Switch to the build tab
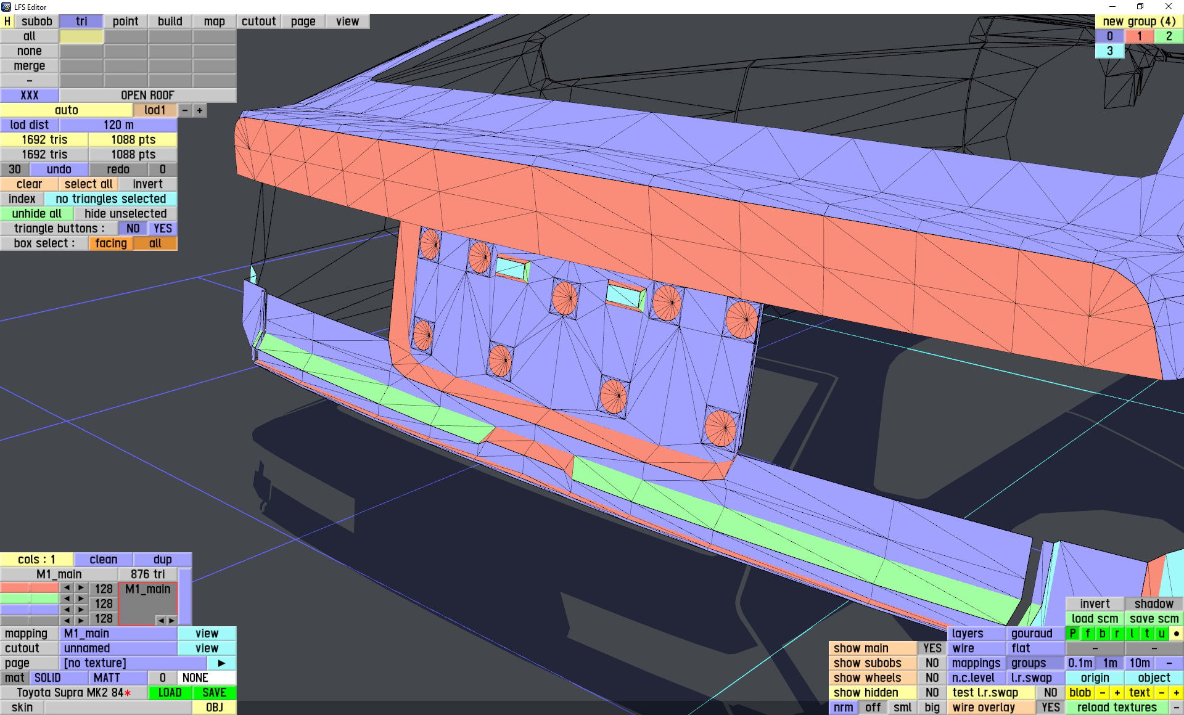Viewport: 1184px width, 715px height. click(170, 22)
